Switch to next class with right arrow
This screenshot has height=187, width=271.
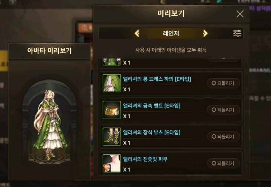[205, 33]
